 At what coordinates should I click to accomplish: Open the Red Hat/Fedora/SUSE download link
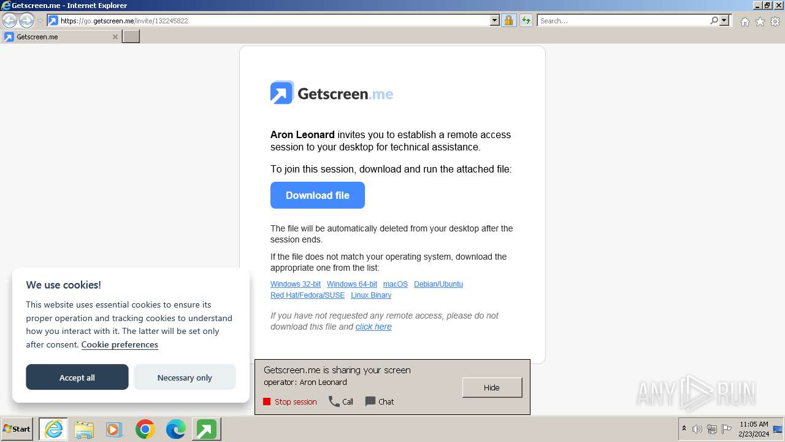308,295
